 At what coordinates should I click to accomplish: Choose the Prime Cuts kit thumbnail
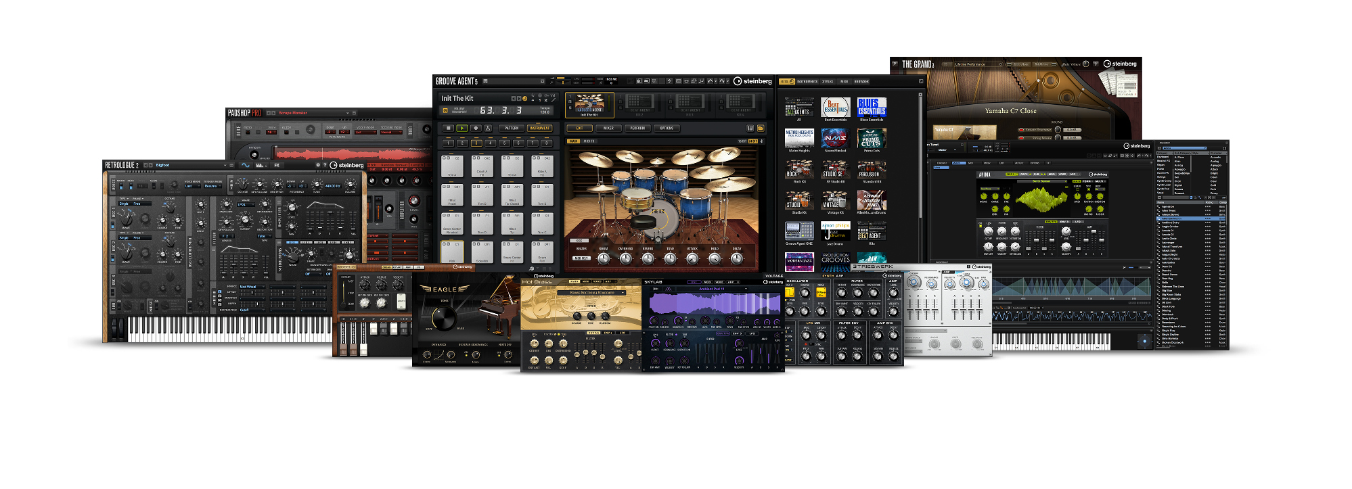[872, 138]
